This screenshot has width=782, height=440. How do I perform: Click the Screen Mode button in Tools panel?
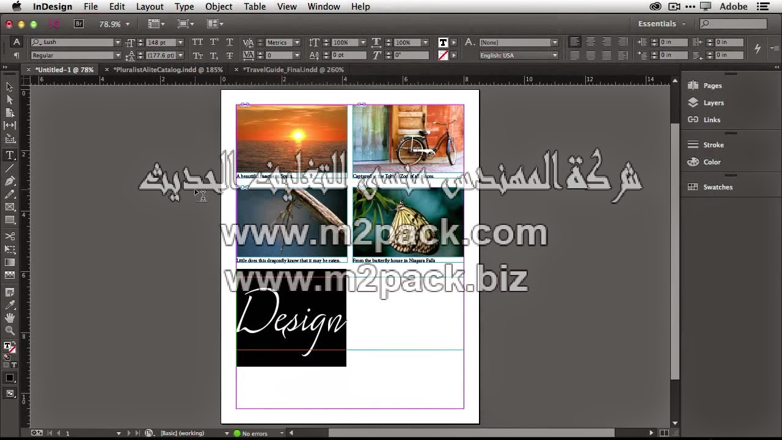tap(10, 394)
